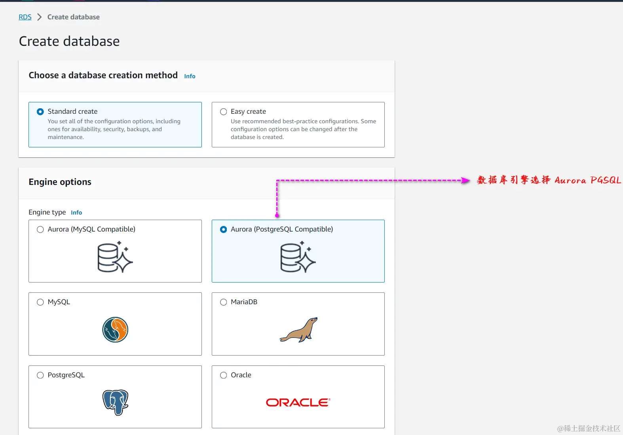This screenshot has height=435, width=623.
Task: Click the MySQL dolphin logo
Action: click(115, 330)
